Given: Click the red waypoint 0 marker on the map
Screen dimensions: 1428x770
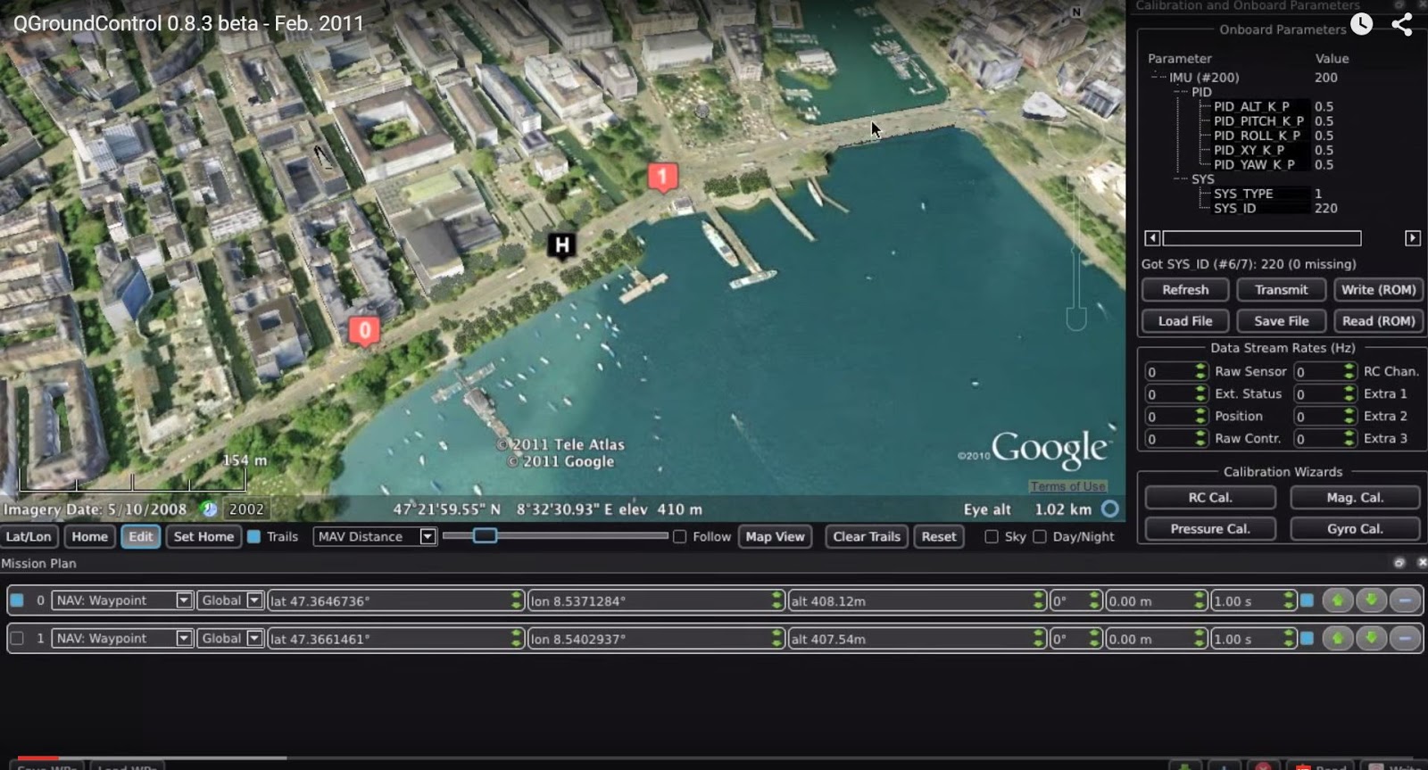Looking at the screenshot, I should (364, 331).
